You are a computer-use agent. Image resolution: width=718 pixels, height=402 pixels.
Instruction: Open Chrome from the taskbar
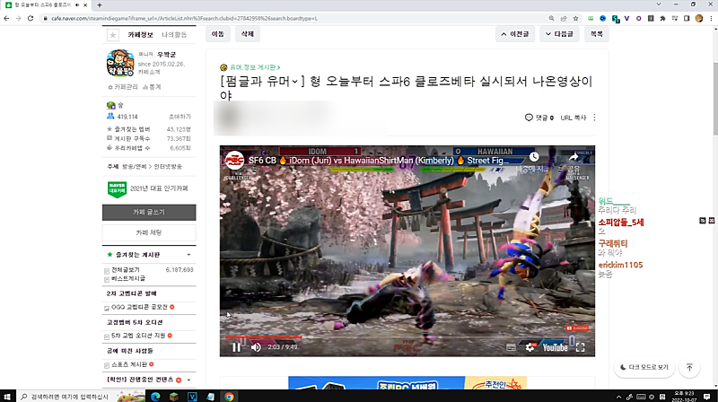[x=229, y=397]
